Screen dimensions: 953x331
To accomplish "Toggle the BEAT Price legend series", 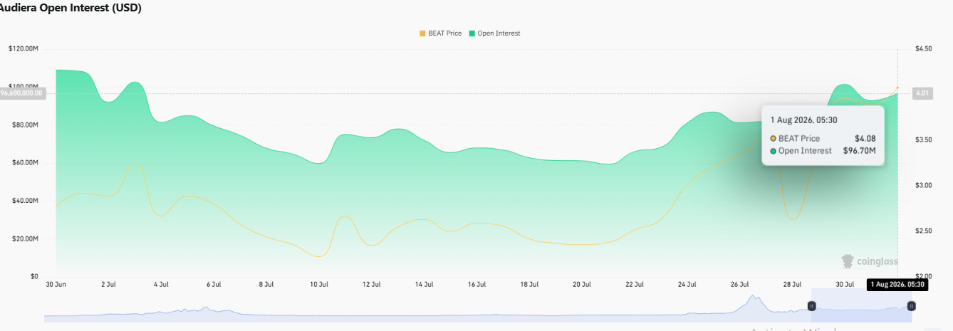I will tap(440, 33).
